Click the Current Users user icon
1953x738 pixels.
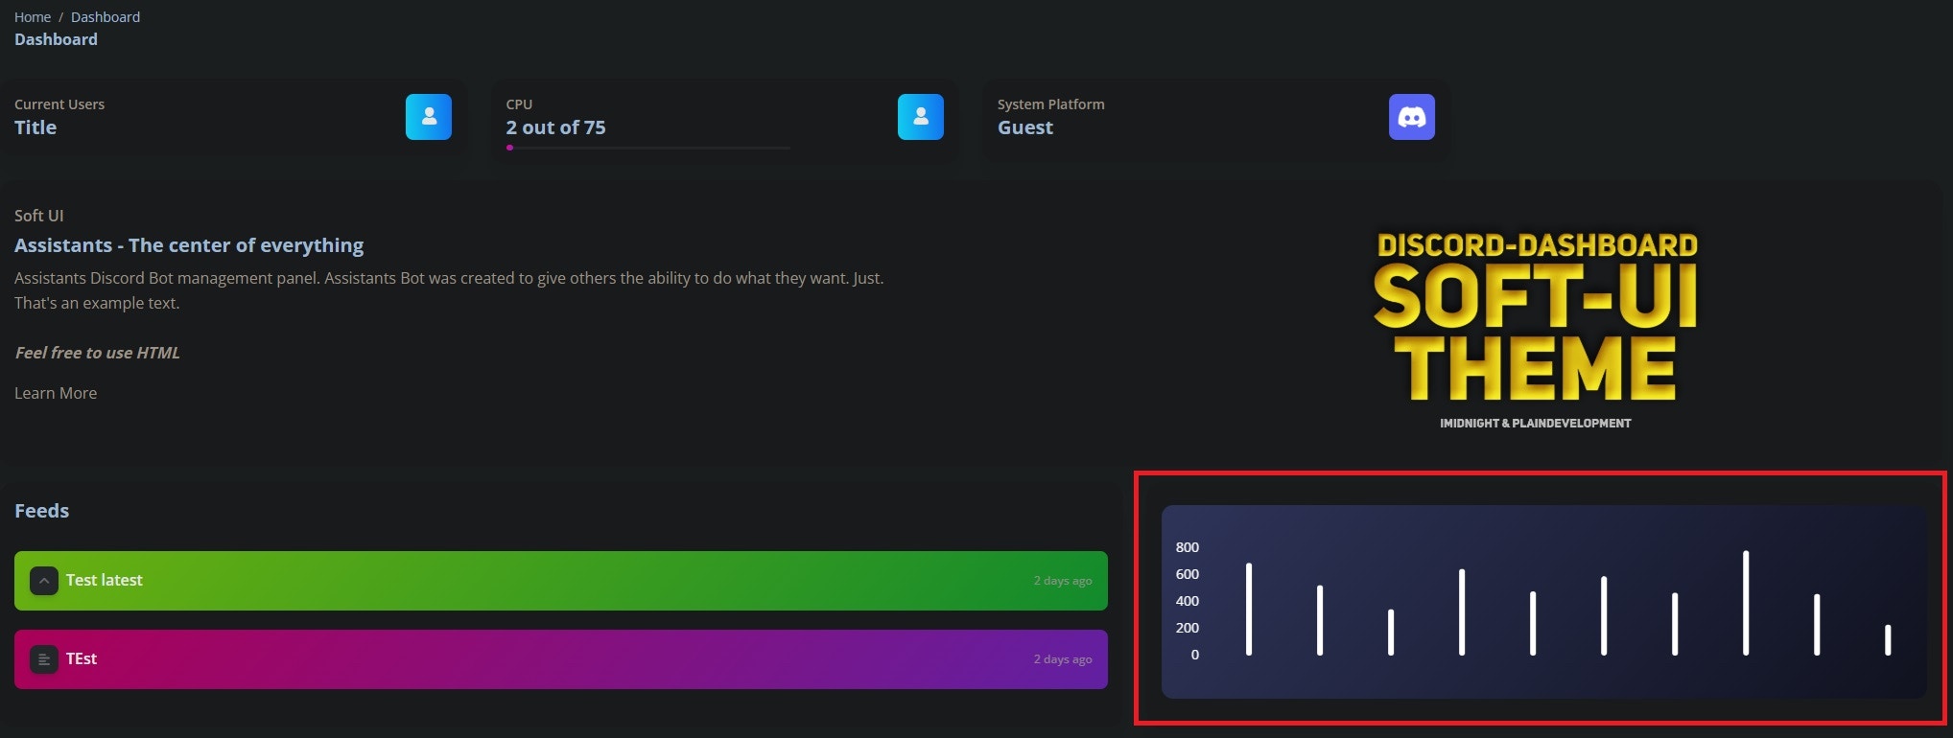[429, 117]
